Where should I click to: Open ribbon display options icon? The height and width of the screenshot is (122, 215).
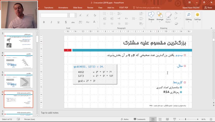point(190,3)
